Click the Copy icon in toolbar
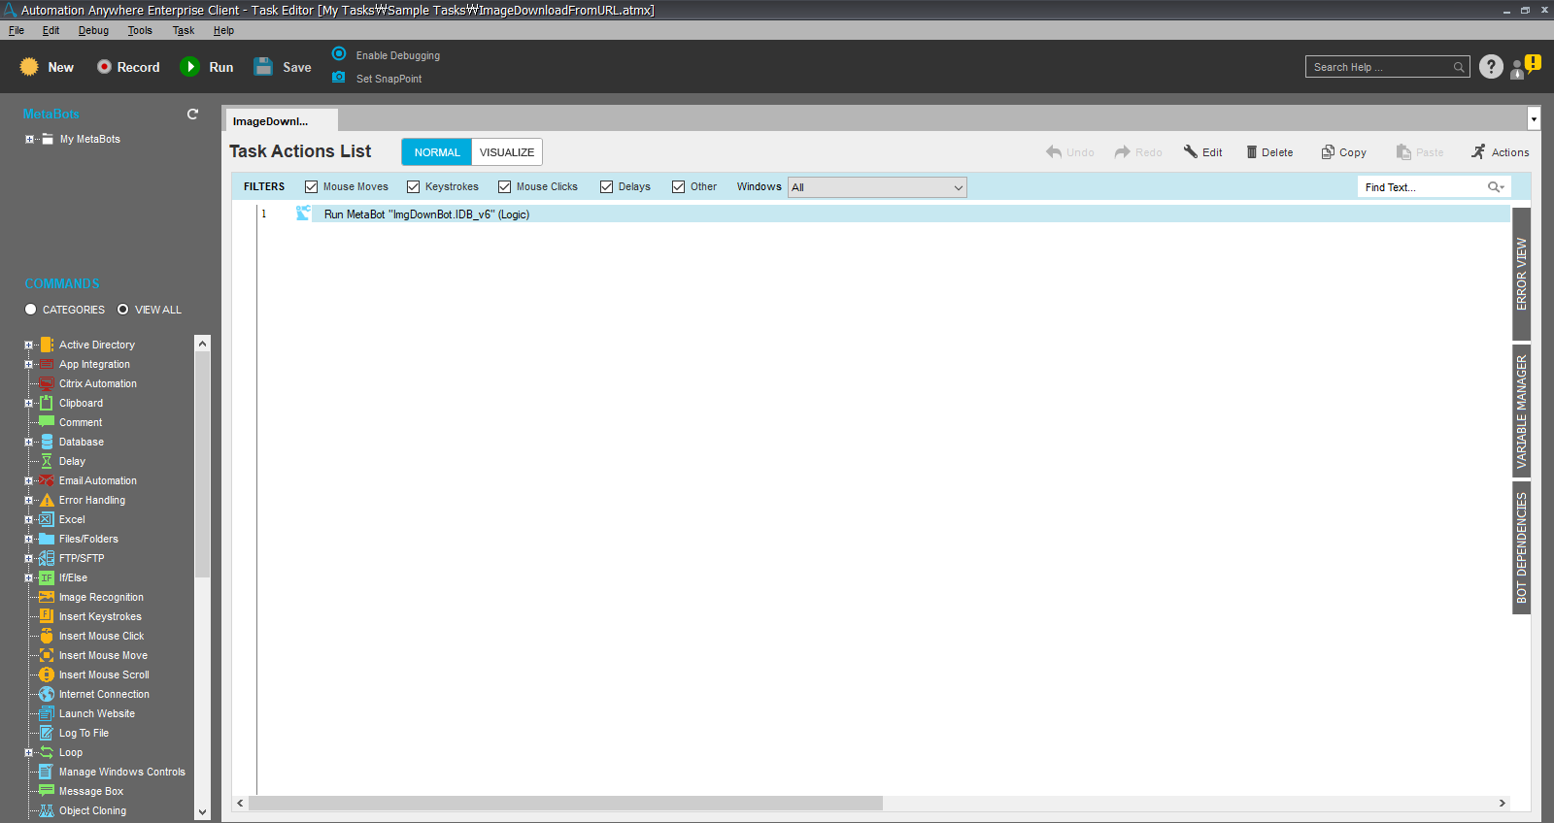This screenshot has width=1554, height=823. 1328,152
